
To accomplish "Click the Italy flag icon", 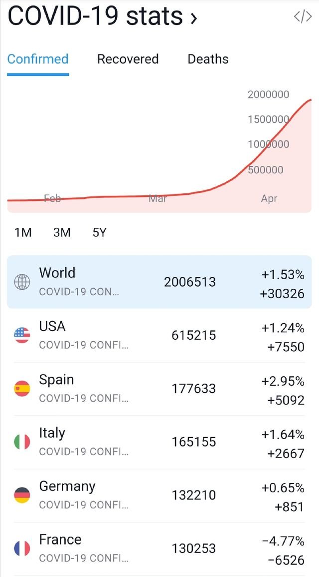I will pos(22,442).
